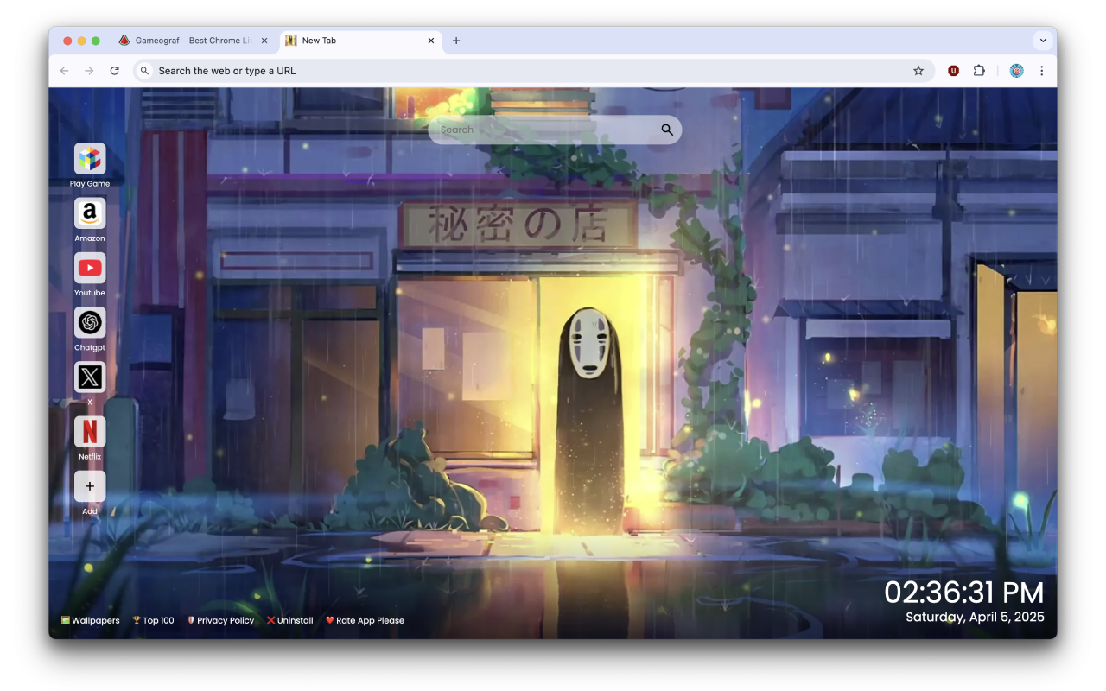This screenshot has height=691, width=1106.
Task: Launch Netflix from the sidebar
Action: click(90, 432)
